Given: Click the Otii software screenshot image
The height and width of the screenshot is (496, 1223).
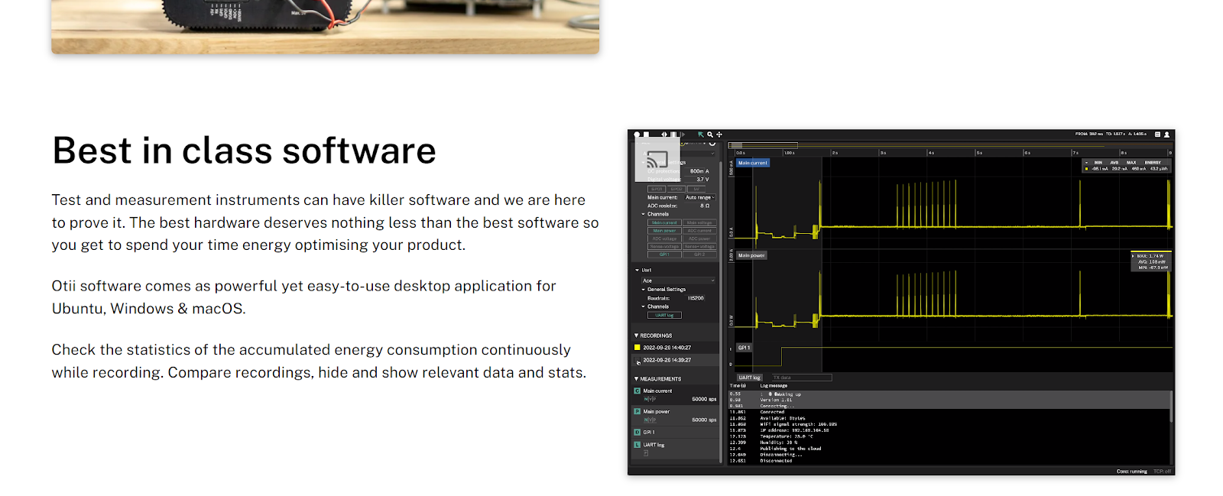Looking at the screenshot, I should click(901, 303).
